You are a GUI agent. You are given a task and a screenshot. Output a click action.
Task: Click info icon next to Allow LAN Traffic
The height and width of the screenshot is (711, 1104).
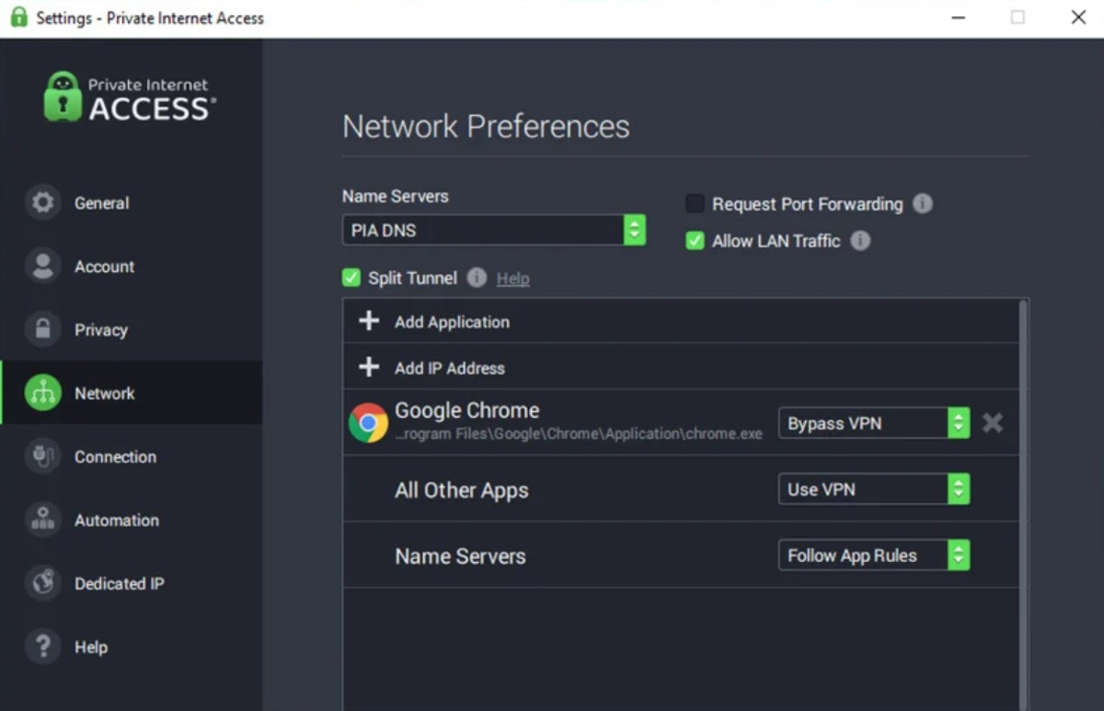coord(860,241)
